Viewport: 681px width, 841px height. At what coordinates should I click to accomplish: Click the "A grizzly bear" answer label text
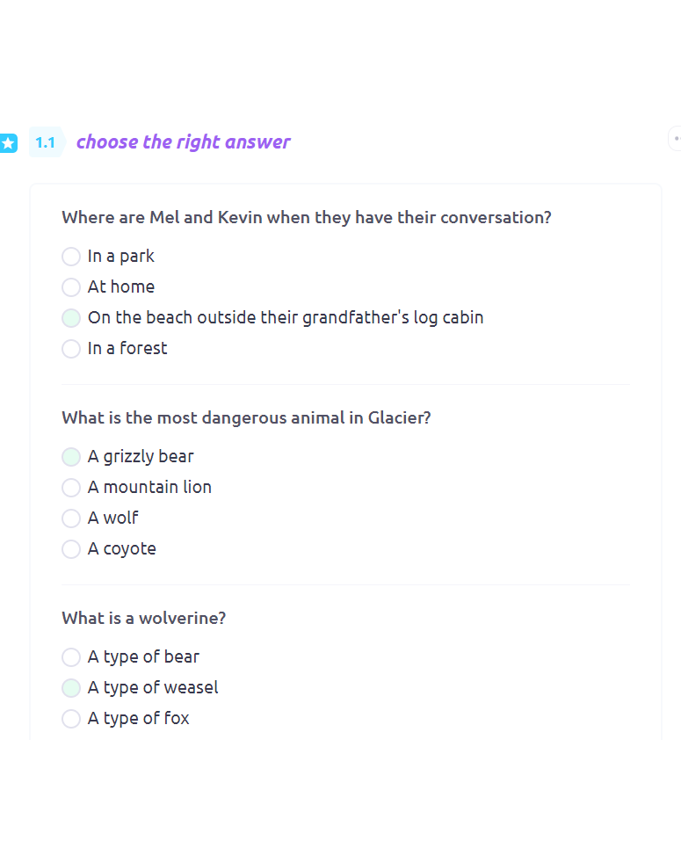tap(141, 456)
